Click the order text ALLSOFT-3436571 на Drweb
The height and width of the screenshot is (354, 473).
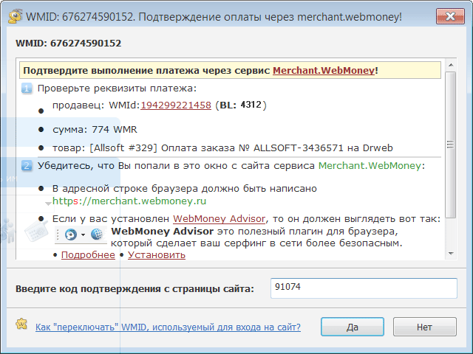pyautogui.click(x=323, y=148)
